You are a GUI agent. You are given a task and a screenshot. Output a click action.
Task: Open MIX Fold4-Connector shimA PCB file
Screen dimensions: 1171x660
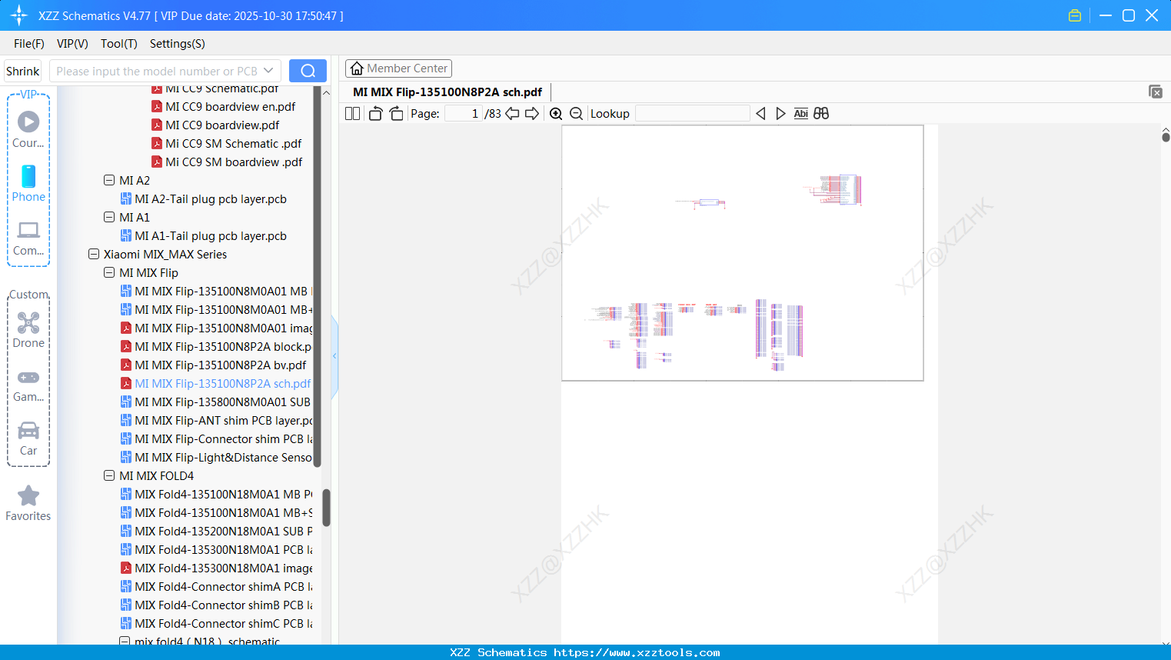click(x=216, y=586)
